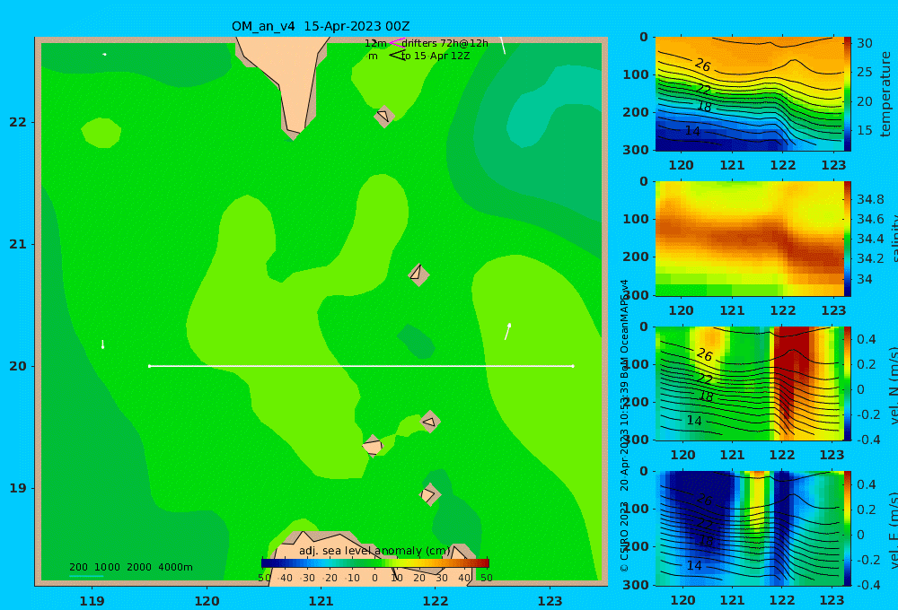Screen dimensions: 898x610
Task: Click the southern tip of Taiwan landmass
Action: tap(293, 133)
